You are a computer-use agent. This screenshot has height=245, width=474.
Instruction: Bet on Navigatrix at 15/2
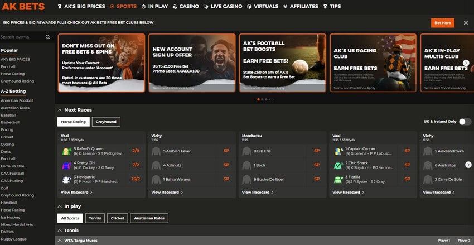136,179
